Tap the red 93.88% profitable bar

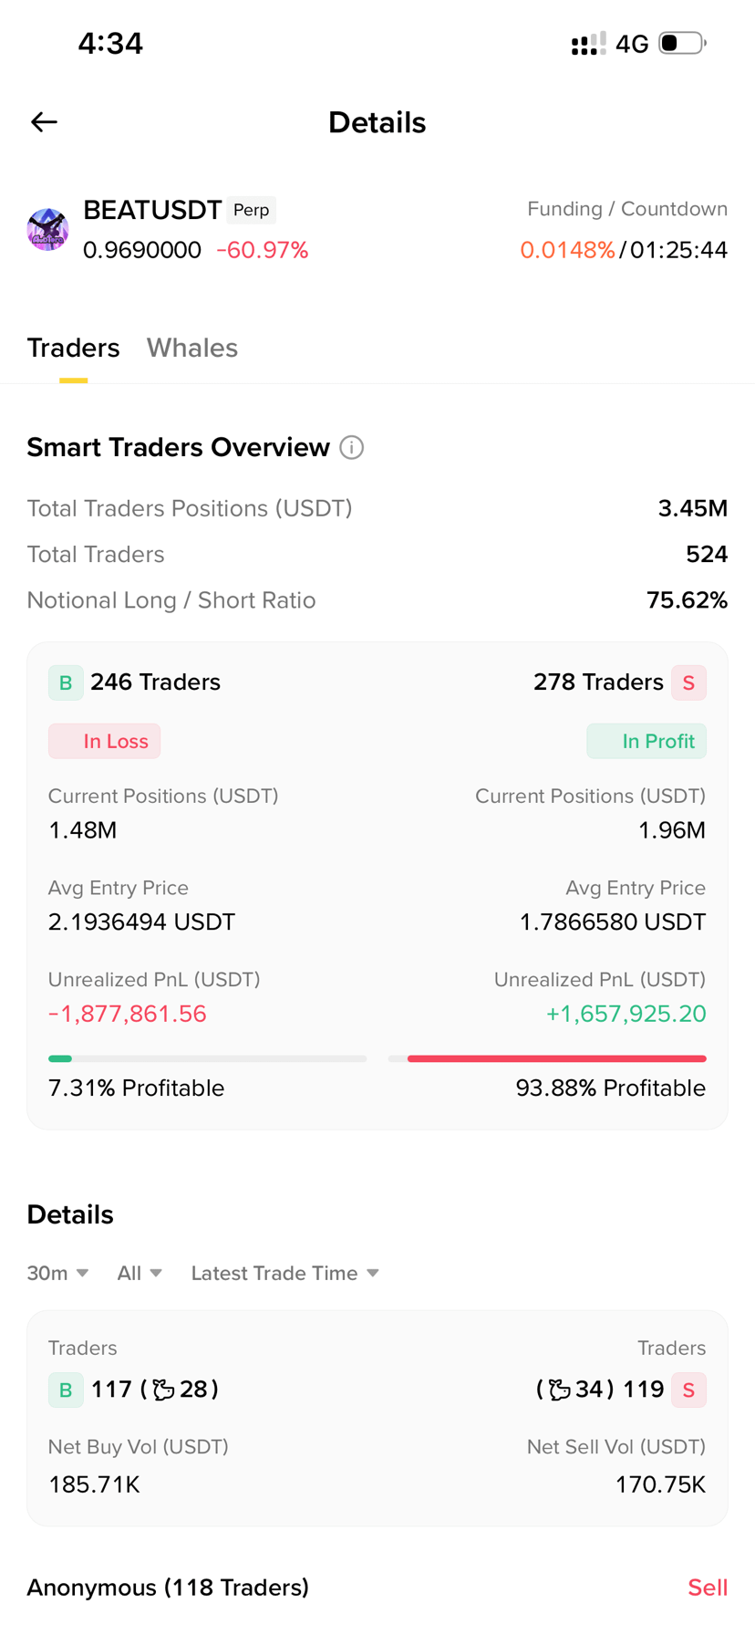tap(557, 1058)
